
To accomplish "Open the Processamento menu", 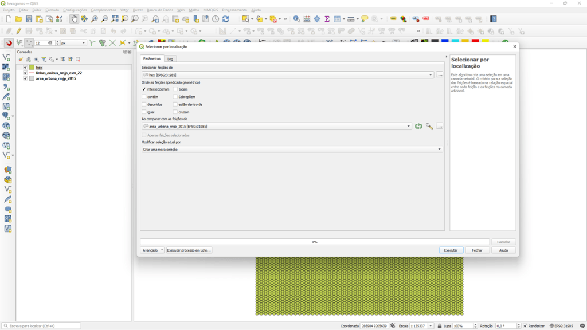I will (234, 10).
